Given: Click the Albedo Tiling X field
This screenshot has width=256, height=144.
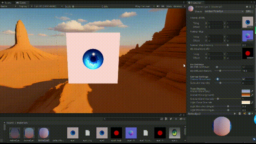Looking at the screenshot, I should [215, 23].
